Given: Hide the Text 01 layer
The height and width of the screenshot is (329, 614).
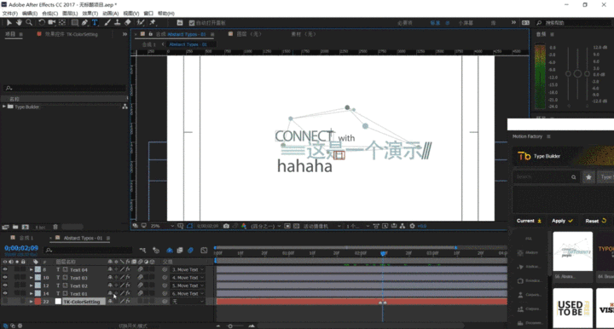Looking at the screenshot, I should pos(5,293).
